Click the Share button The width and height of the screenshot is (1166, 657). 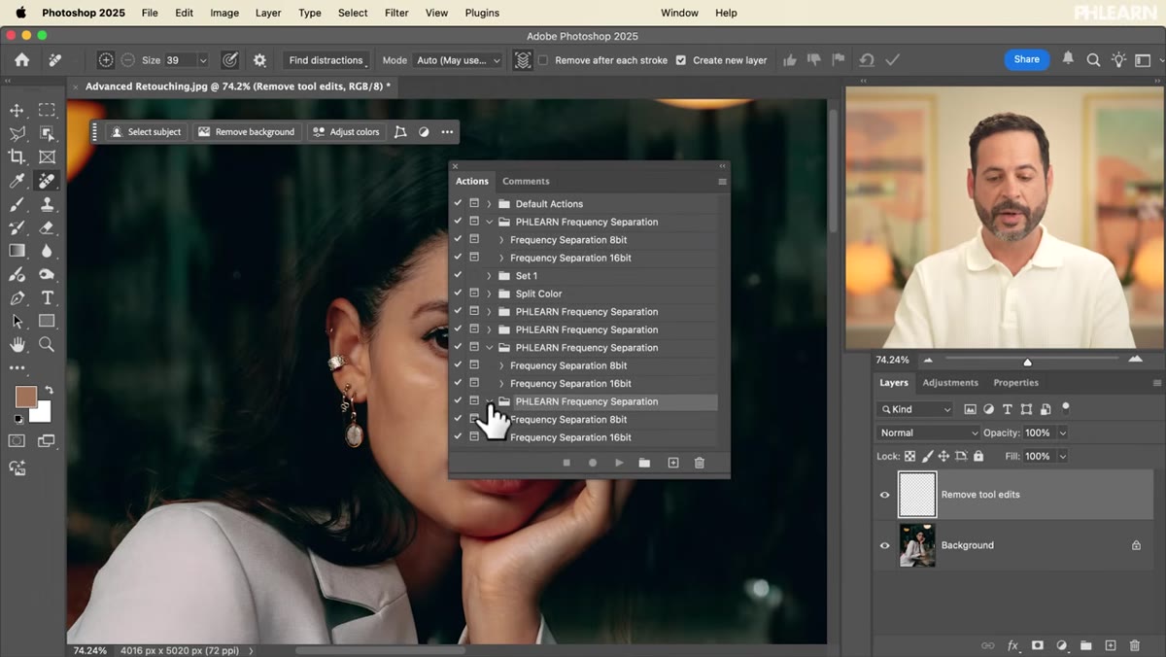[1027, 59]
